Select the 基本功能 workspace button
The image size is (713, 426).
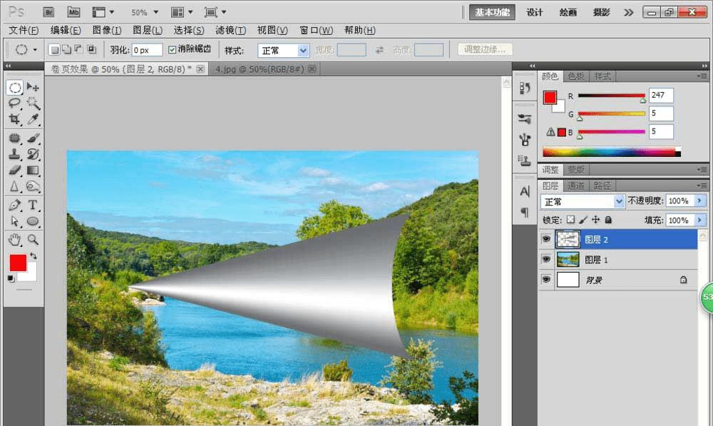492,12
